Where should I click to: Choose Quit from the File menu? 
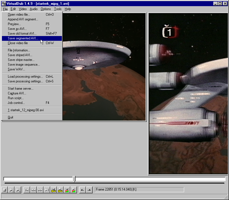pyautogui.click(x=32, y=117)
